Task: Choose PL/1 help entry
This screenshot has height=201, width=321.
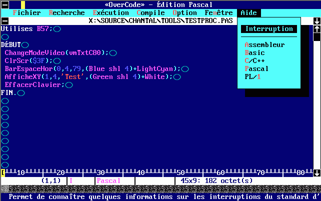Action: pyautogui.click(x=252, y=77)
